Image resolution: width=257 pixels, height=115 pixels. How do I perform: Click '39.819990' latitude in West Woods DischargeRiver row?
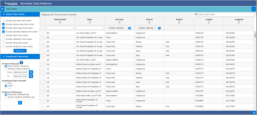(199, 95)
